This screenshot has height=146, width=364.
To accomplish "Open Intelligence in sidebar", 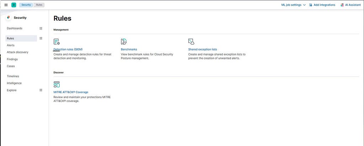I will click(14, 83).
